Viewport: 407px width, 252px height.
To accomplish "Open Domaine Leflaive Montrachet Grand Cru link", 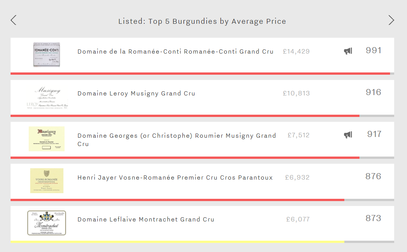I will [146, 220].
